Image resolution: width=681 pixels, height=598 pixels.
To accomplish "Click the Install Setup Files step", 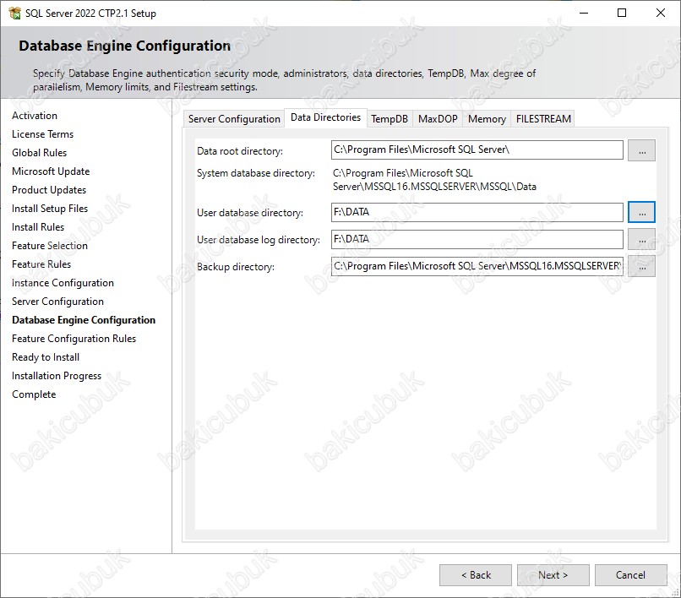I will (50, 209).
